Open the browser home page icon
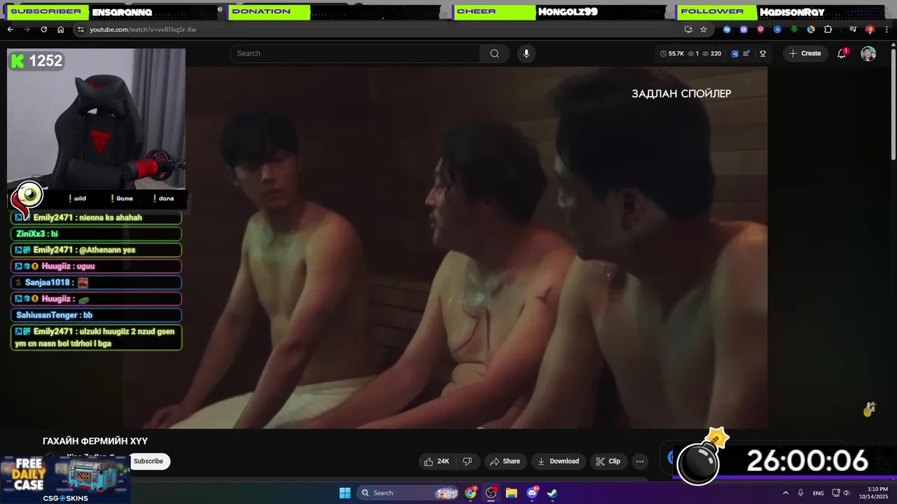The height and width of the screenshot is (504, 897). [60, 29]
